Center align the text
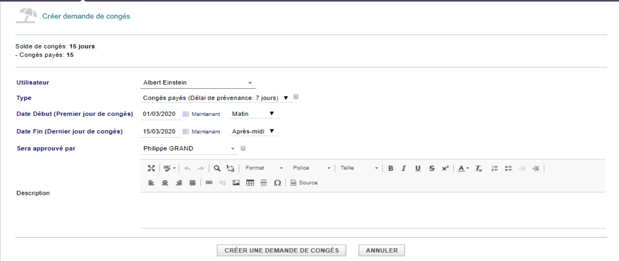The width and height of the screenshot is (619, 261). [165, 182]
